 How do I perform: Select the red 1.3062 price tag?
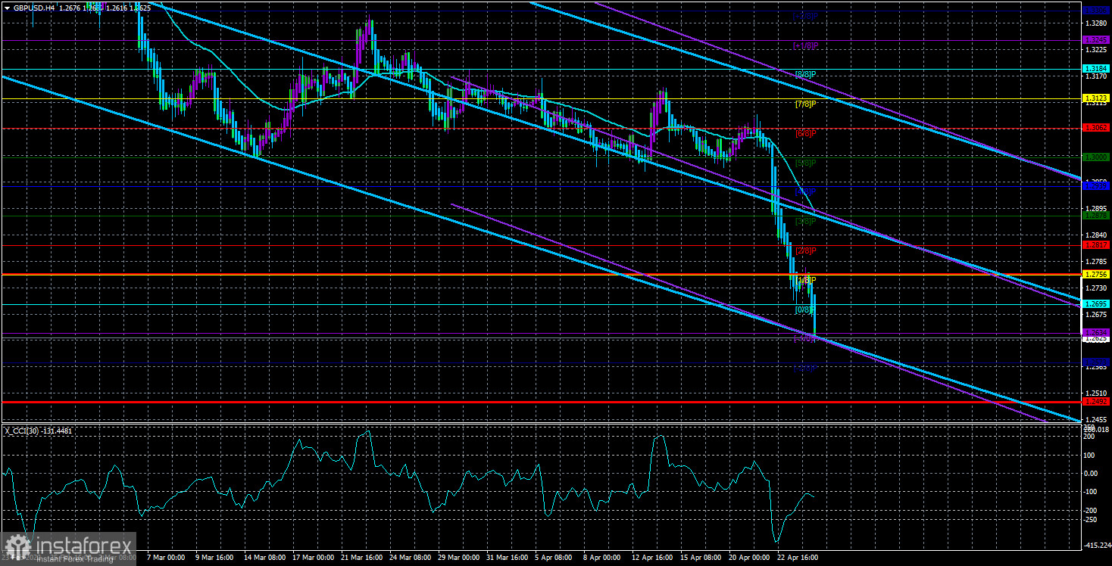[1097, 128]
